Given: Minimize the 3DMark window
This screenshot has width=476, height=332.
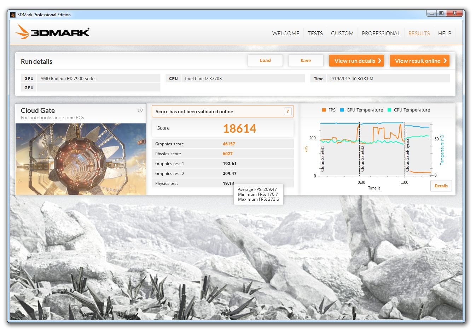Looking at the screenshot, I should coord(432,13).
